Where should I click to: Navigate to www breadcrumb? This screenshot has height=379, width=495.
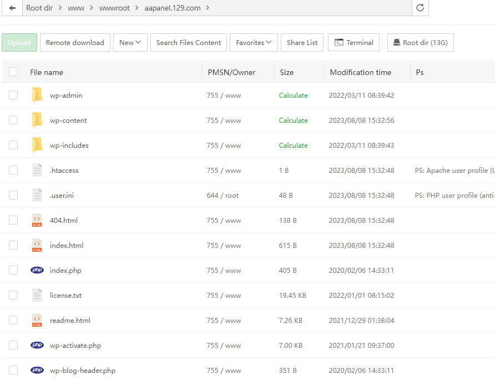76,8
